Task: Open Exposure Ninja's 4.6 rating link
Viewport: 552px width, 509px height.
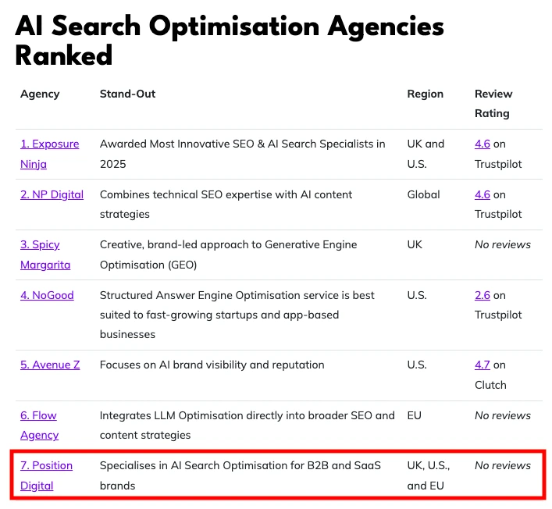Action: point(483,144)
